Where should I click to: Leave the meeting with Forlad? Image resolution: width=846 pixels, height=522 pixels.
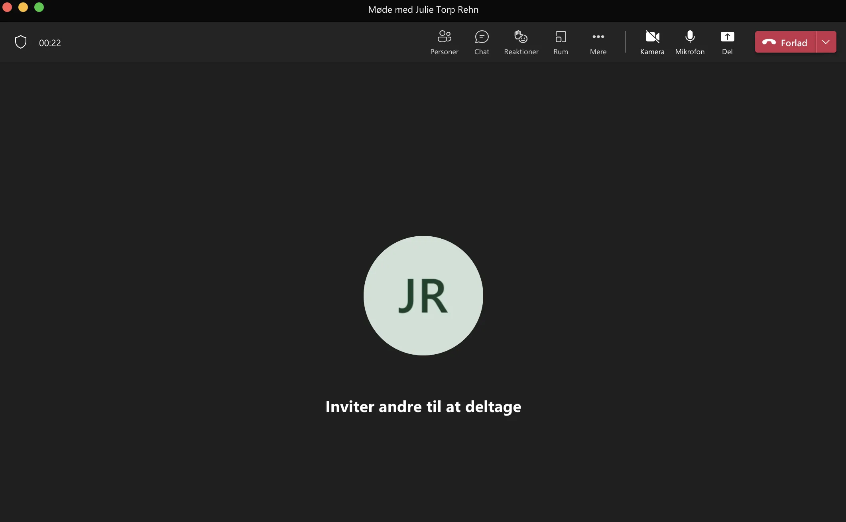(785, 42)
